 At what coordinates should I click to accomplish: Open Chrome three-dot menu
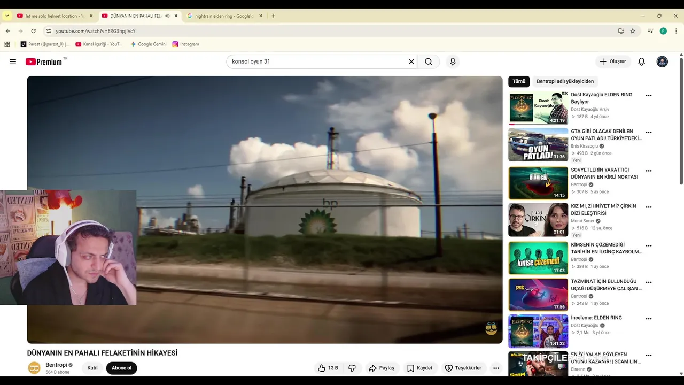point(676,31)
